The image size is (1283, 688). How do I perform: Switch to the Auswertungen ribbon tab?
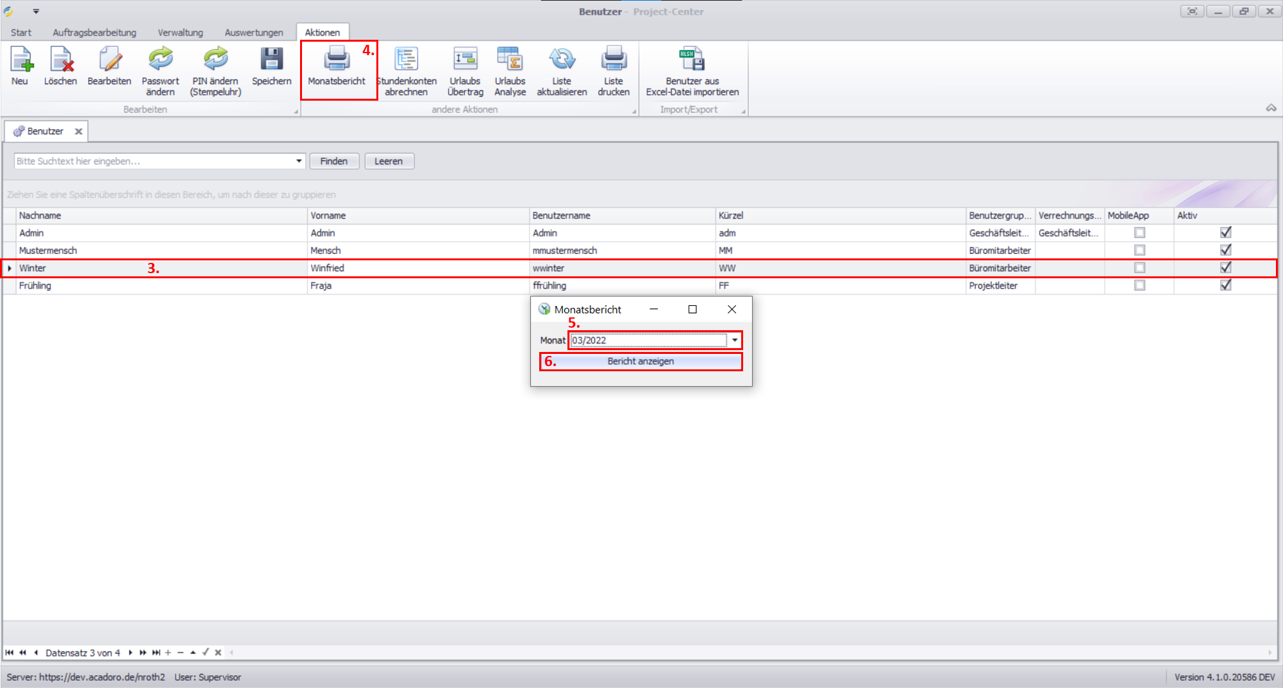[254, 33]
